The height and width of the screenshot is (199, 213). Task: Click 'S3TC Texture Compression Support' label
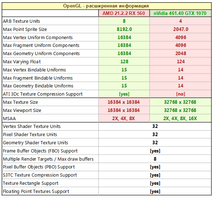click(x=40, y=175)
